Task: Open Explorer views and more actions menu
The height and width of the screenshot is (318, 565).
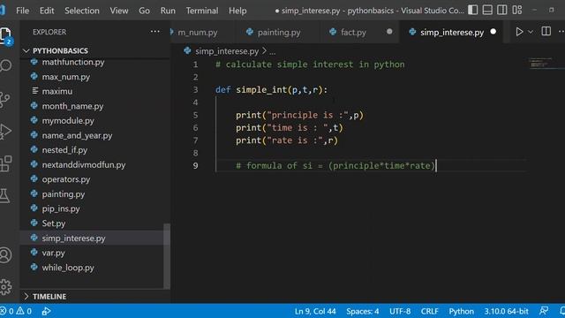Action: [155, 32]
